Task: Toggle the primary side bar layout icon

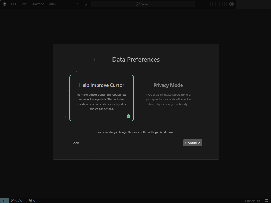Action: point(211,4)
